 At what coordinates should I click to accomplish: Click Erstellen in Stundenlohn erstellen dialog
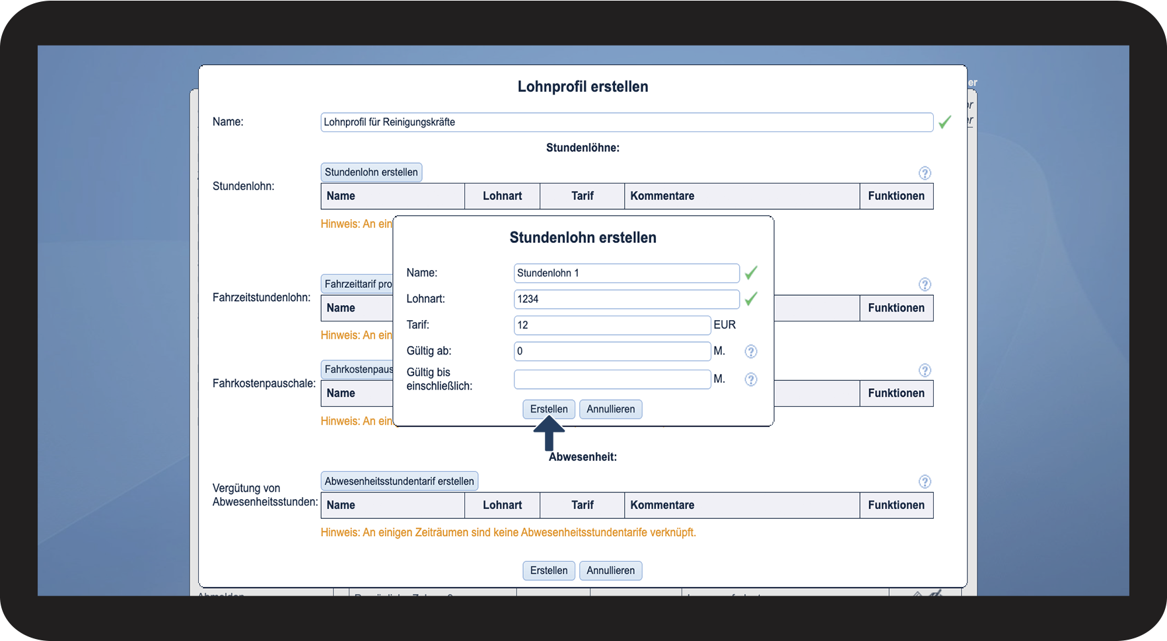pos(548,409)
